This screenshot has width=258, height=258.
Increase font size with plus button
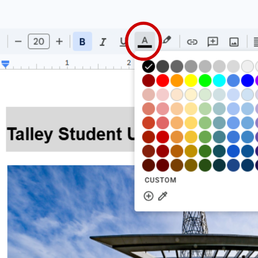[59, 41]
